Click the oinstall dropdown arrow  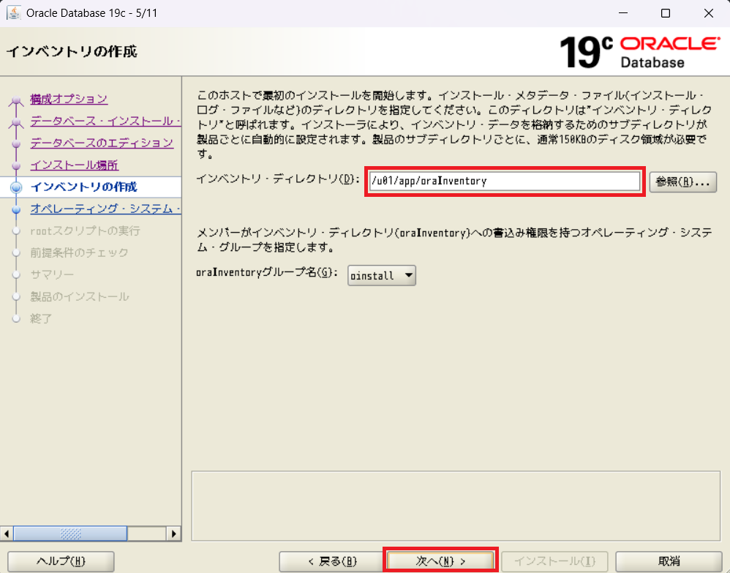(x=408, y=275)
